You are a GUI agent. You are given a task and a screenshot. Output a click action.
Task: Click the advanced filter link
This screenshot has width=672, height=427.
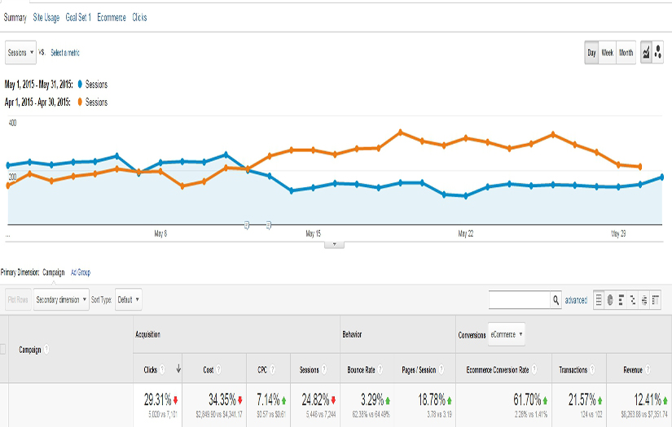coord(576,300)
